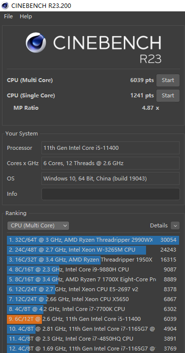Click the Info text field
Screen dimensions: 185x353
tap(111, 194)
